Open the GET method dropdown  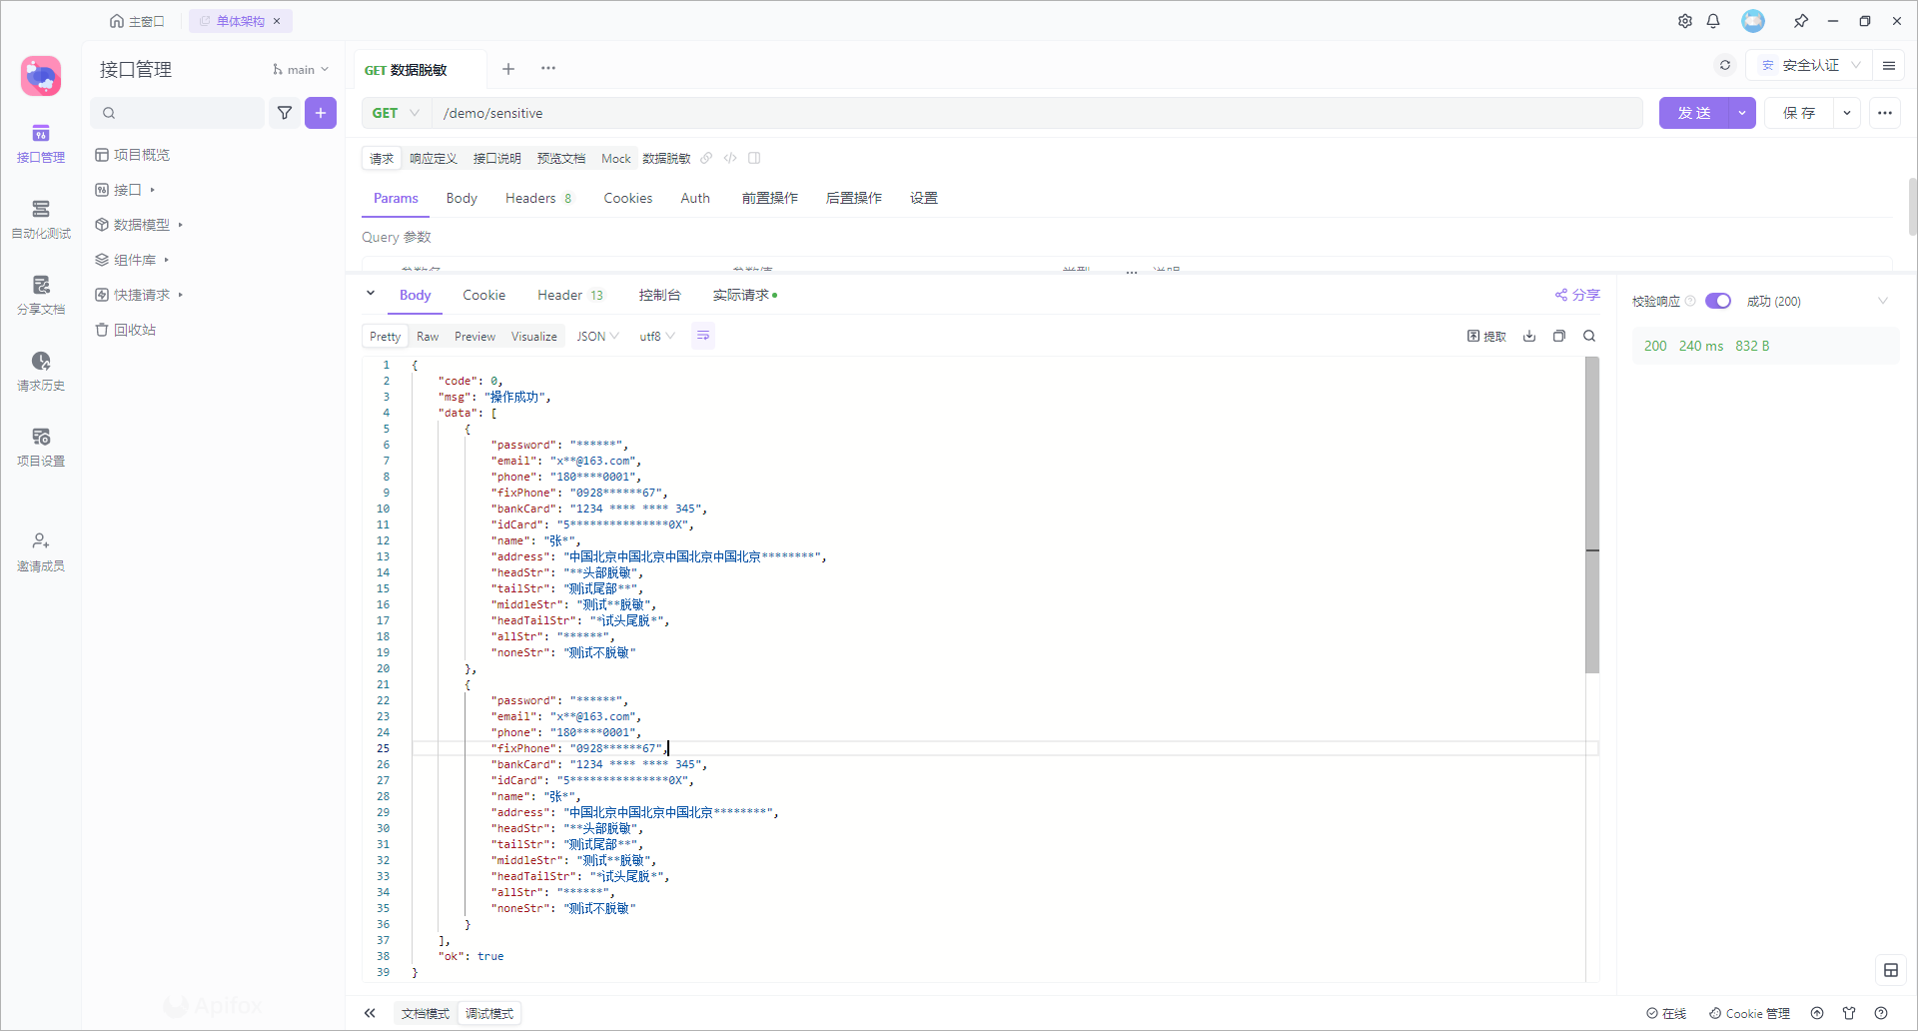[396, 113]
